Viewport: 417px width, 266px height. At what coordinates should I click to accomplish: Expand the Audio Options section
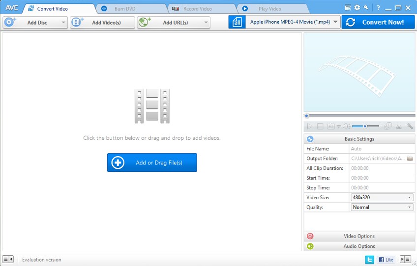click(359, 246)
